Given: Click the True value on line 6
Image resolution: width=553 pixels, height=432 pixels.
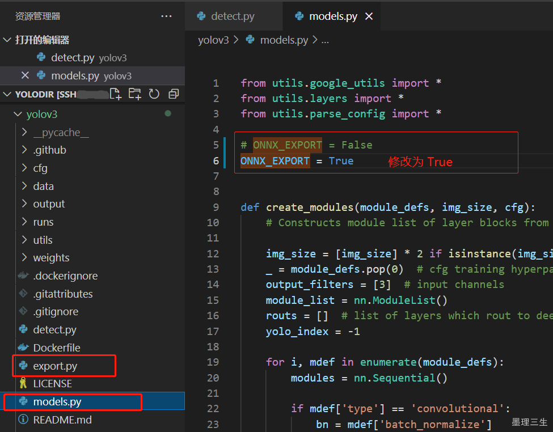Looking at the screenshot, I should [x=341, y=161].
